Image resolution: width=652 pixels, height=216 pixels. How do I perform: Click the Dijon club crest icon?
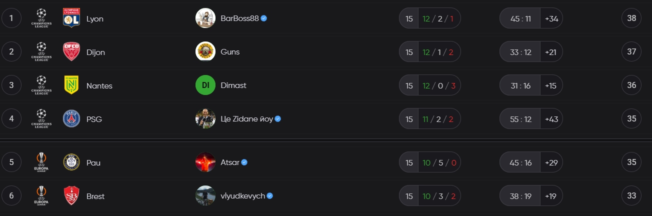click(x=71, y=52)
